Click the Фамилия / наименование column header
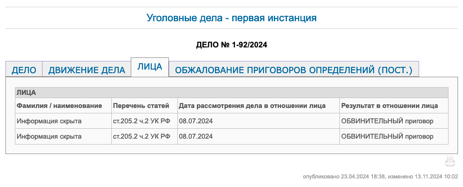 (x=59, y=106)
